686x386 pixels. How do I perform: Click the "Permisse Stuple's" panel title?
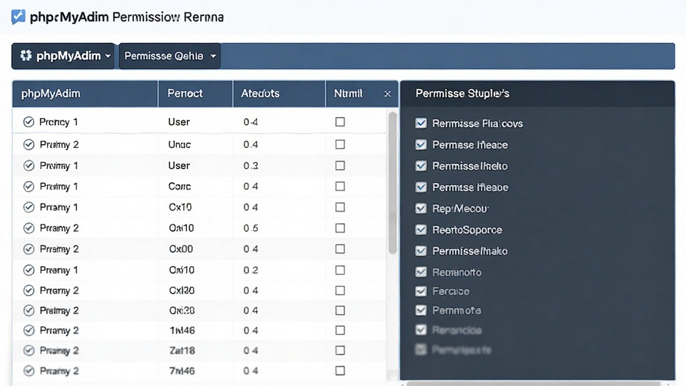[x=462, y=94]
